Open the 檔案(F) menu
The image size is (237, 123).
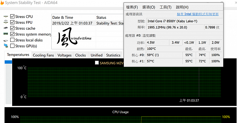click(132, 7)
